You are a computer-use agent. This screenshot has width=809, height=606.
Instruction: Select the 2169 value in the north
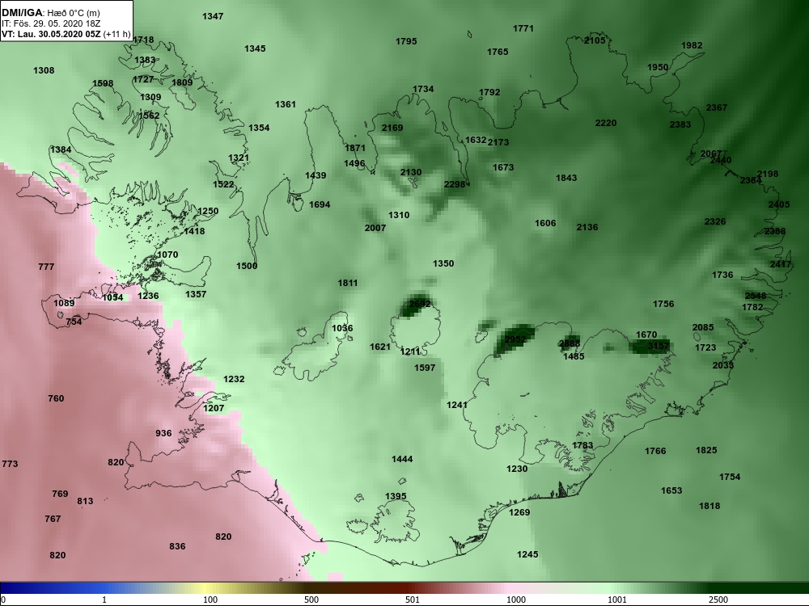(x=392, y=128)
